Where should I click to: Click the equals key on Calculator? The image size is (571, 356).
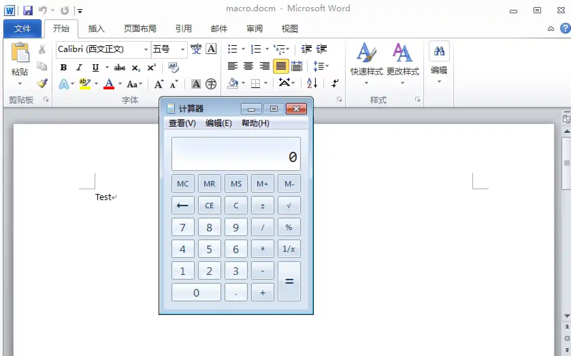click(289, 281)
